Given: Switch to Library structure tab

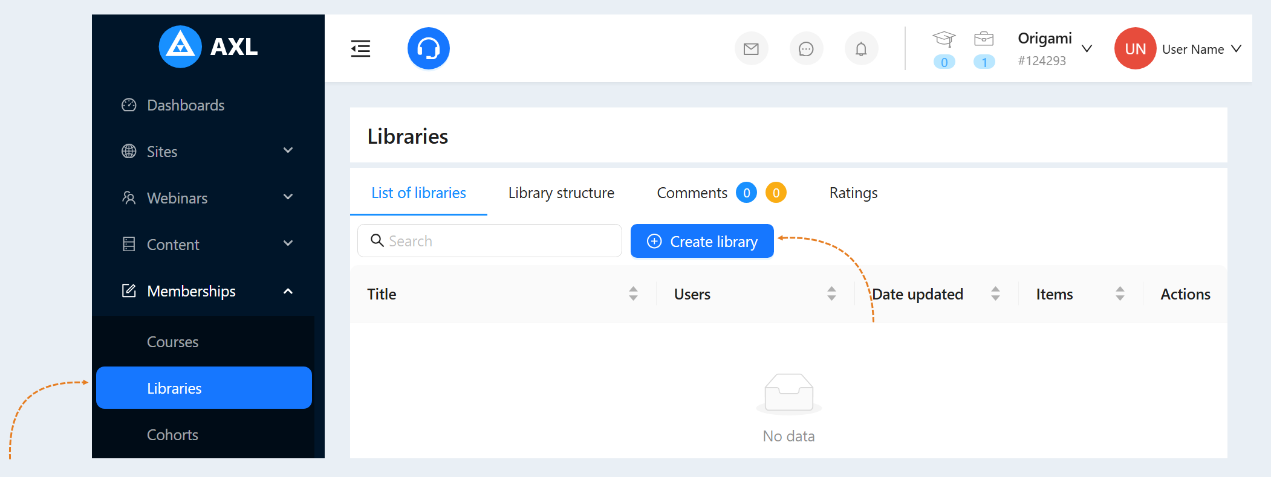Looking at the screenshot, I should (x=561, y=193).
